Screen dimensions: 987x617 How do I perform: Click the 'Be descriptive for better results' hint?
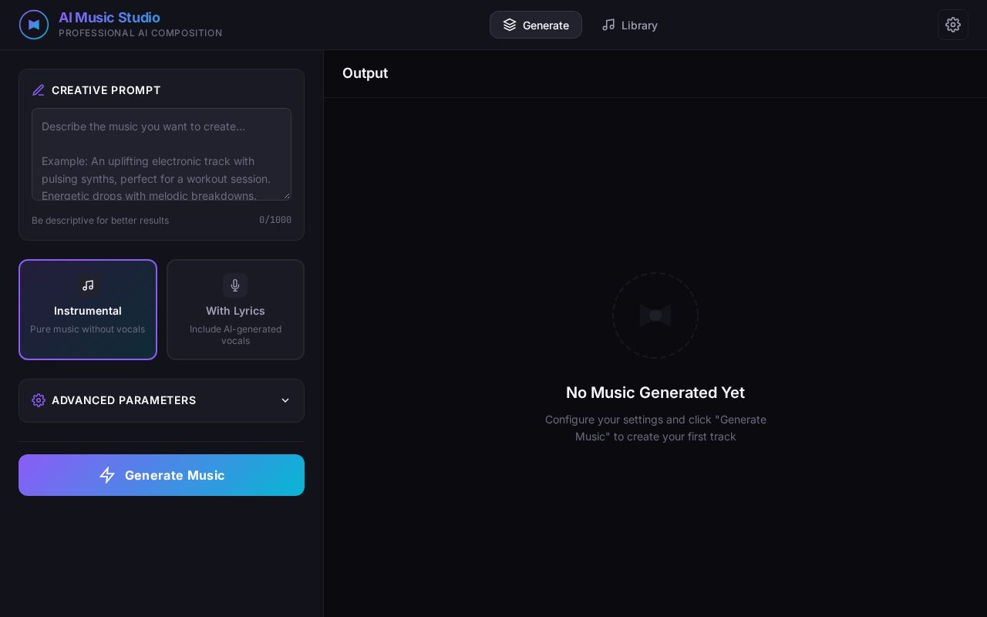[x=100, y=221]
